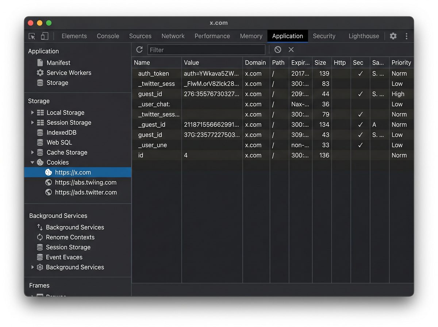
Task: Expand the Cache Storage tree arrow
Action: click(32, 153)
